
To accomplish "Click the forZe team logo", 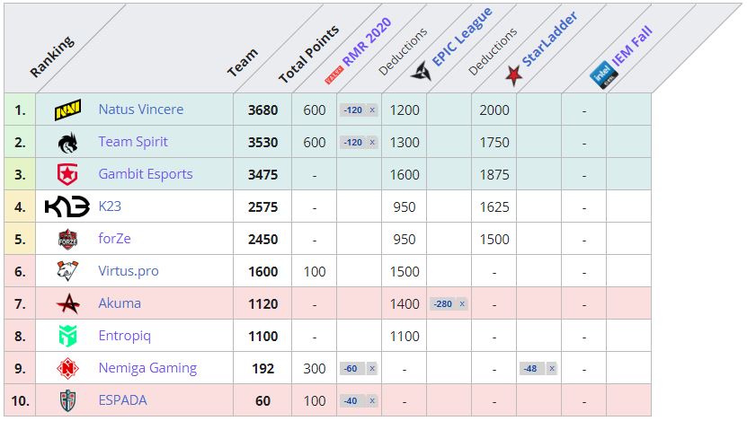I will tap(67, 239).
